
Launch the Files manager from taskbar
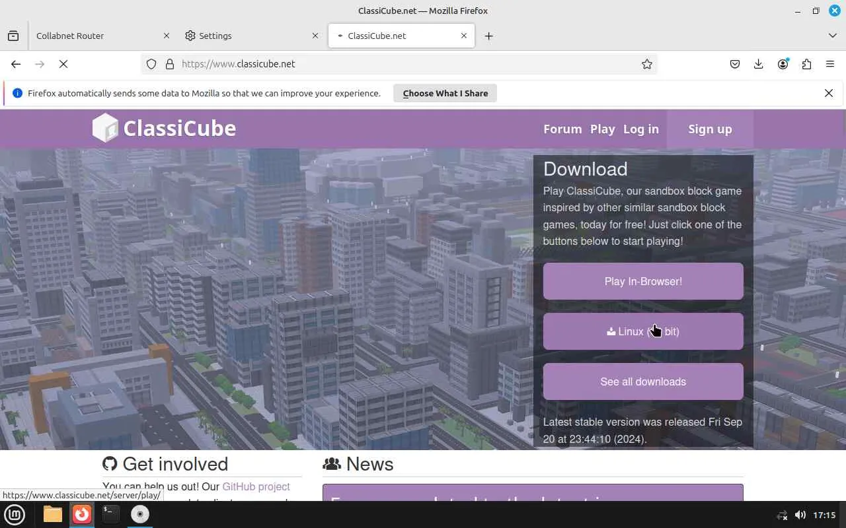tap(53, 514)
